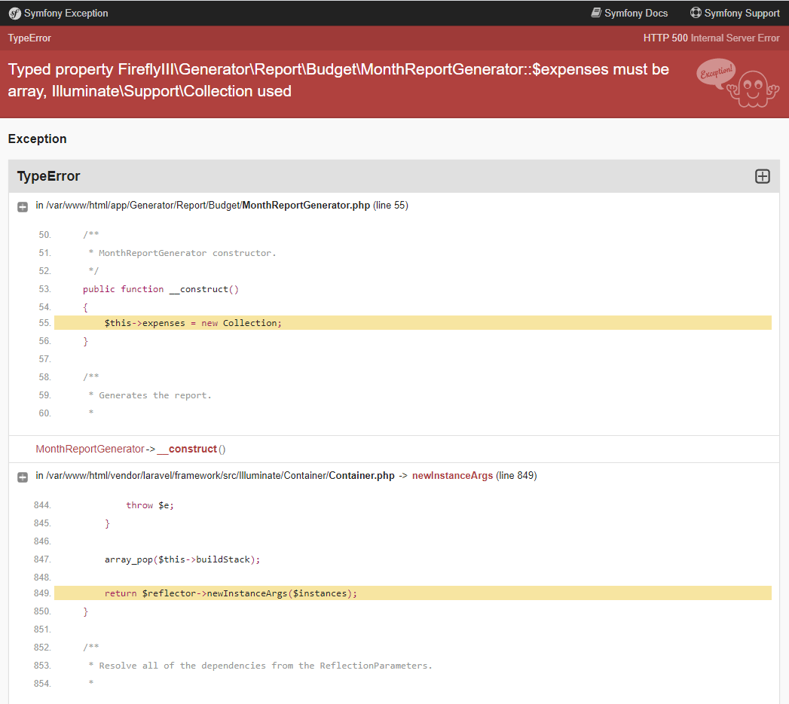This screenshot has height=704, width=789.
Task: Click the TypeError breadcrumb in the red bar
Action: (x=29, y=38)
